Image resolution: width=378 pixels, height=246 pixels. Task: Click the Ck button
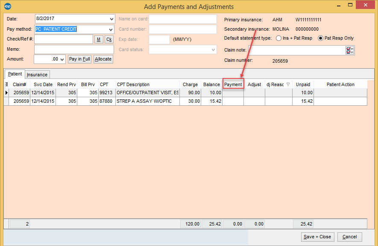click(x=109, y=40)
